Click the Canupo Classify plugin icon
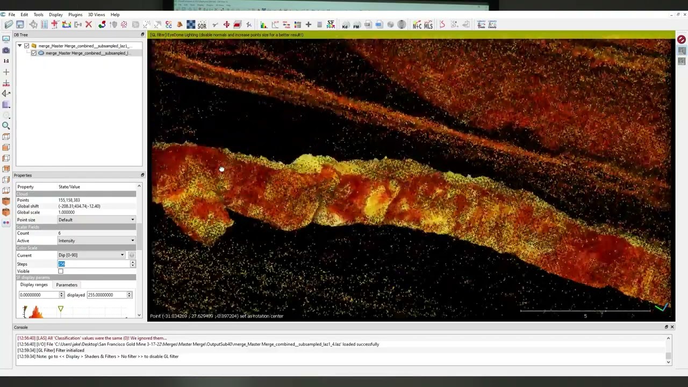 coord(492,25)
